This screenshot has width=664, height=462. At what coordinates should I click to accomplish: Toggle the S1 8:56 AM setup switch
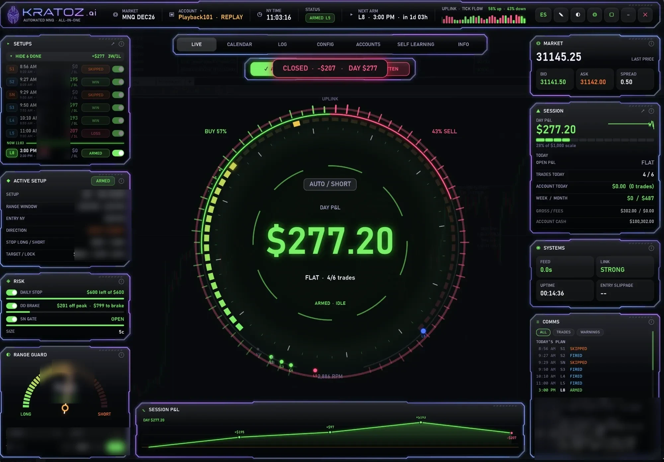tap(118, 69)
